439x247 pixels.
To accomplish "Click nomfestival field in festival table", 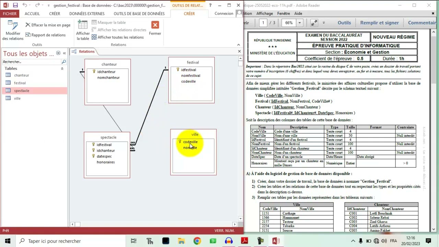I will (191, 75).
